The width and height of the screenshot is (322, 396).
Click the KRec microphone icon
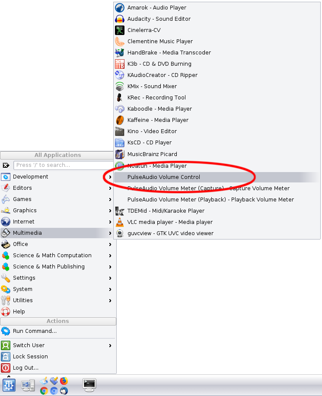point(120,98)
